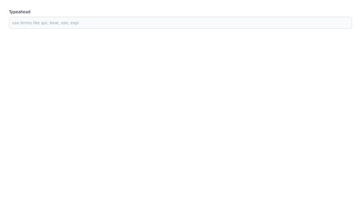Click the Typeahead label text
The image size is (361, 203).
[19, 12]
